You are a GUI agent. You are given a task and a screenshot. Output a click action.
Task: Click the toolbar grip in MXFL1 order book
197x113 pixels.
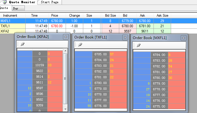click(134, 45)
